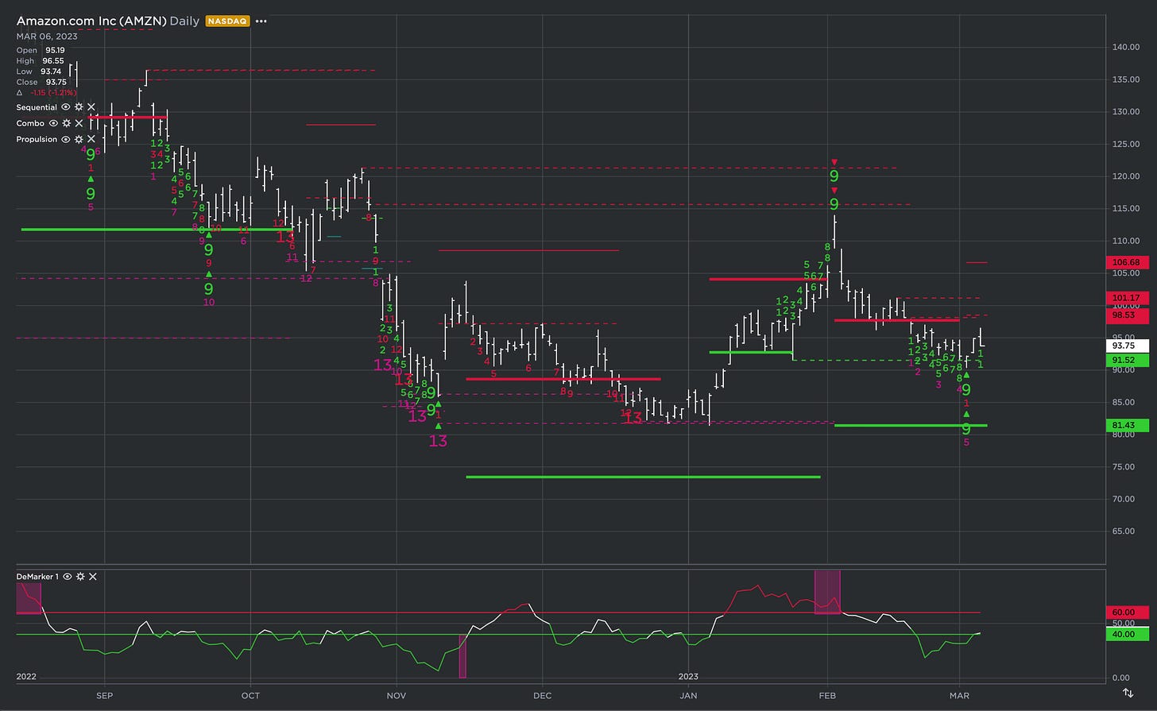The height and width of the screenshot is (711, 1157).
Task: Select the Propulsion indicator label
Action: pyautogui.click(x=37, y=139)
